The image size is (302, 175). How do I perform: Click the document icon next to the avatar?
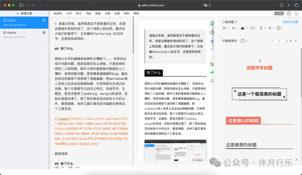(x=296, y=13)
